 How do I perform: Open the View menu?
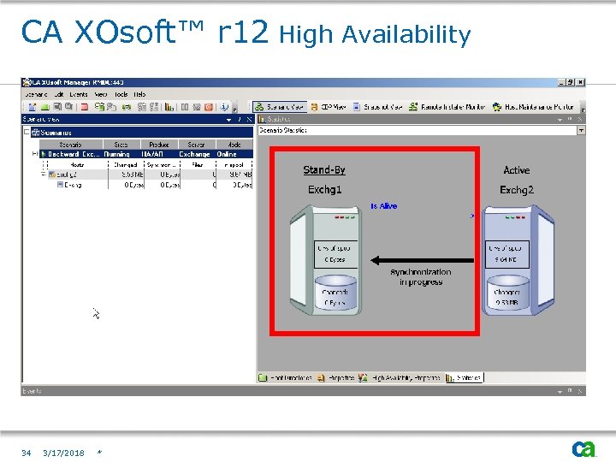click(101, 94)
